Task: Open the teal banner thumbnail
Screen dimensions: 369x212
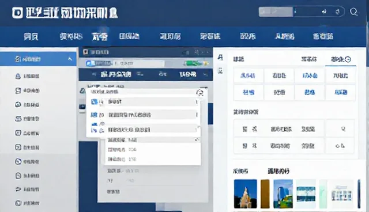Action: click(306, 194)
